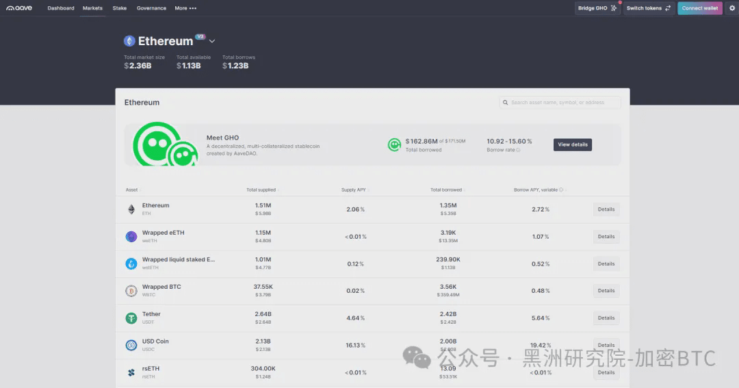This screenshot has width=739, height=388.
Task: Click the rsETH token icon
Action: (x=131, y=372)
